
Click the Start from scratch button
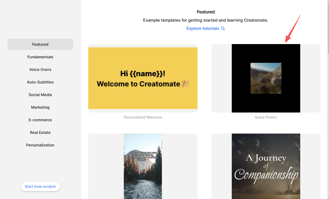tap(40, 187)
